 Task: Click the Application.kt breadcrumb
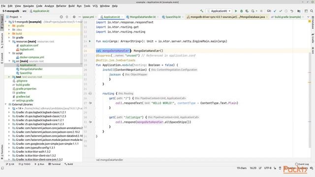pyautogui.click(x=39, y=11)
